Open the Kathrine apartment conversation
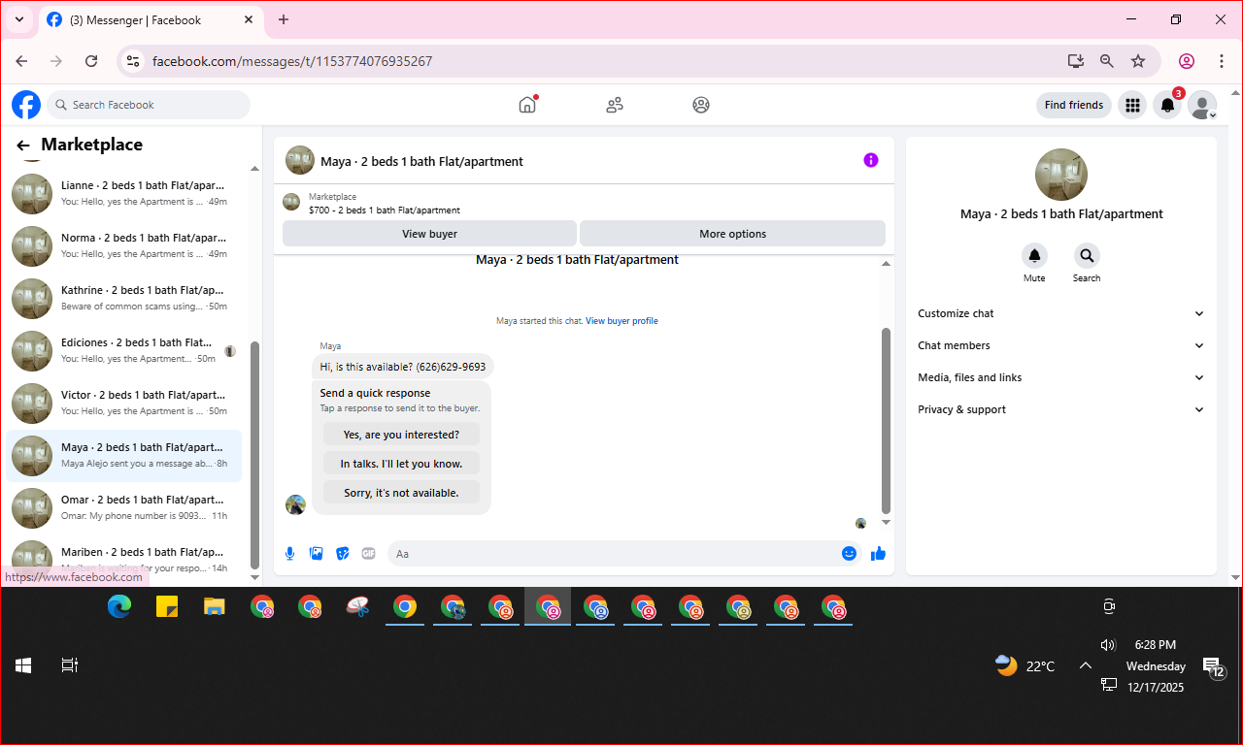Image resolution: width=1243 pixels, height=745 pixels. (124, 298)
